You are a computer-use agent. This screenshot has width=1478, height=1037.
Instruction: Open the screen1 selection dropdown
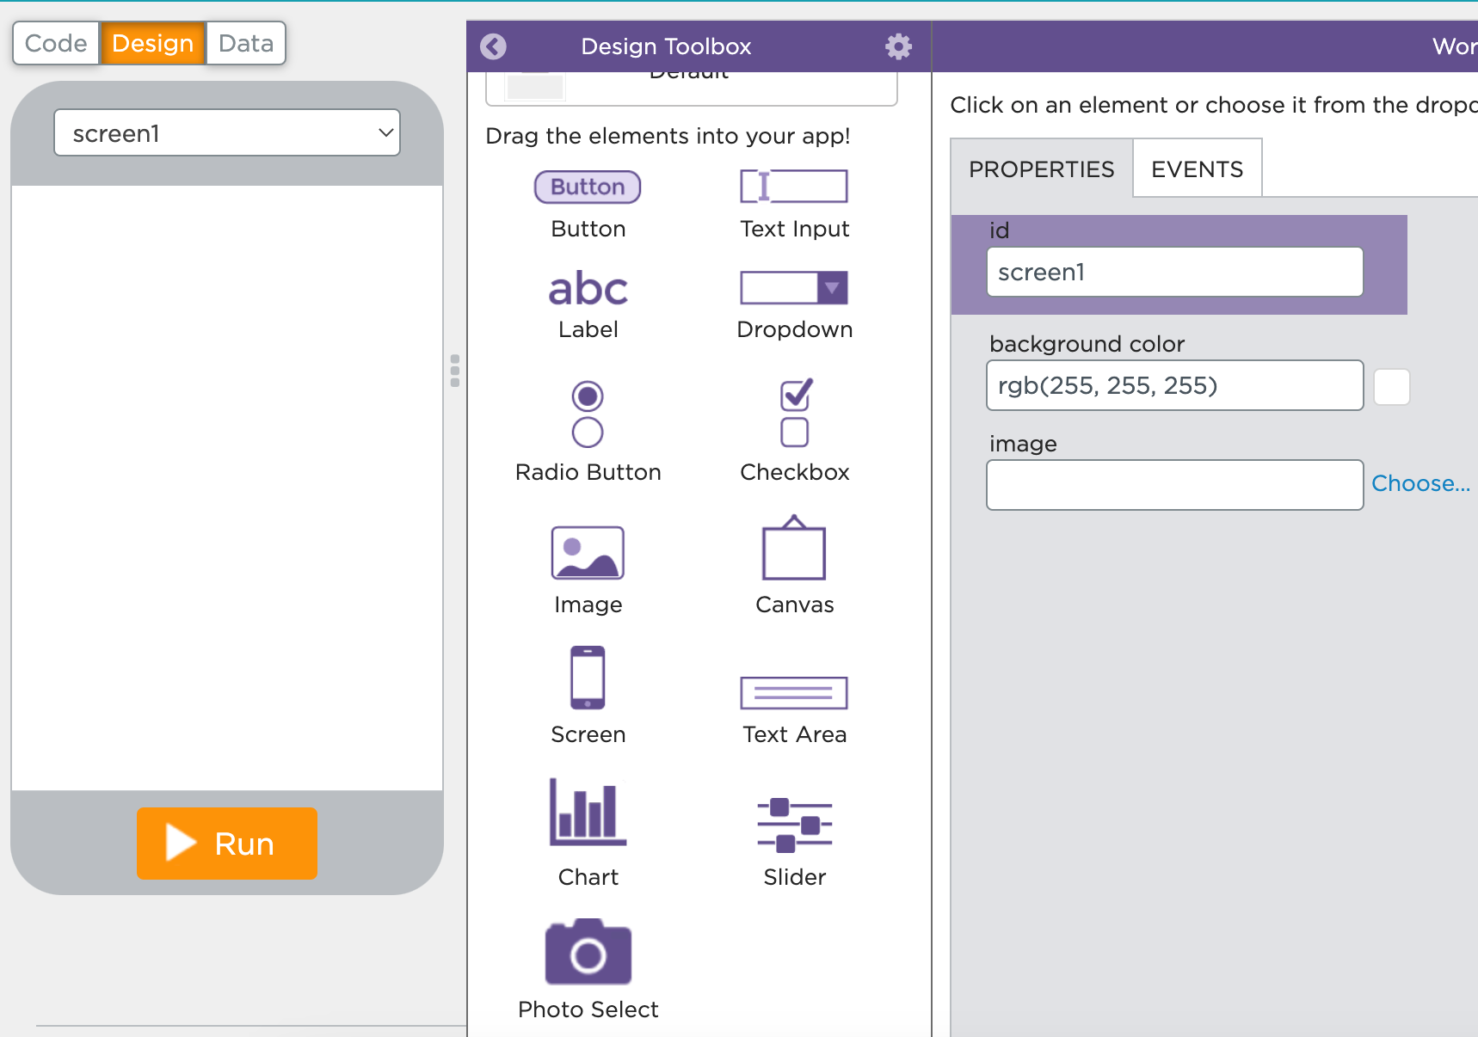click(226, 132)
